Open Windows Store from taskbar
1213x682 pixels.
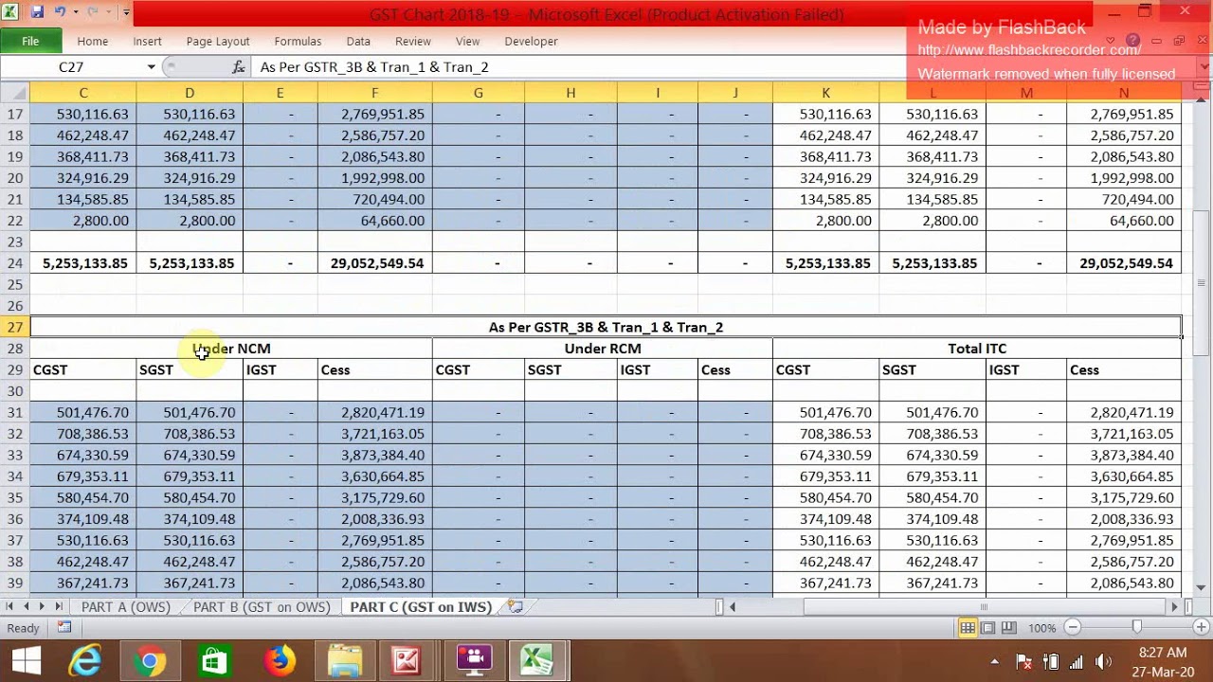215,660
